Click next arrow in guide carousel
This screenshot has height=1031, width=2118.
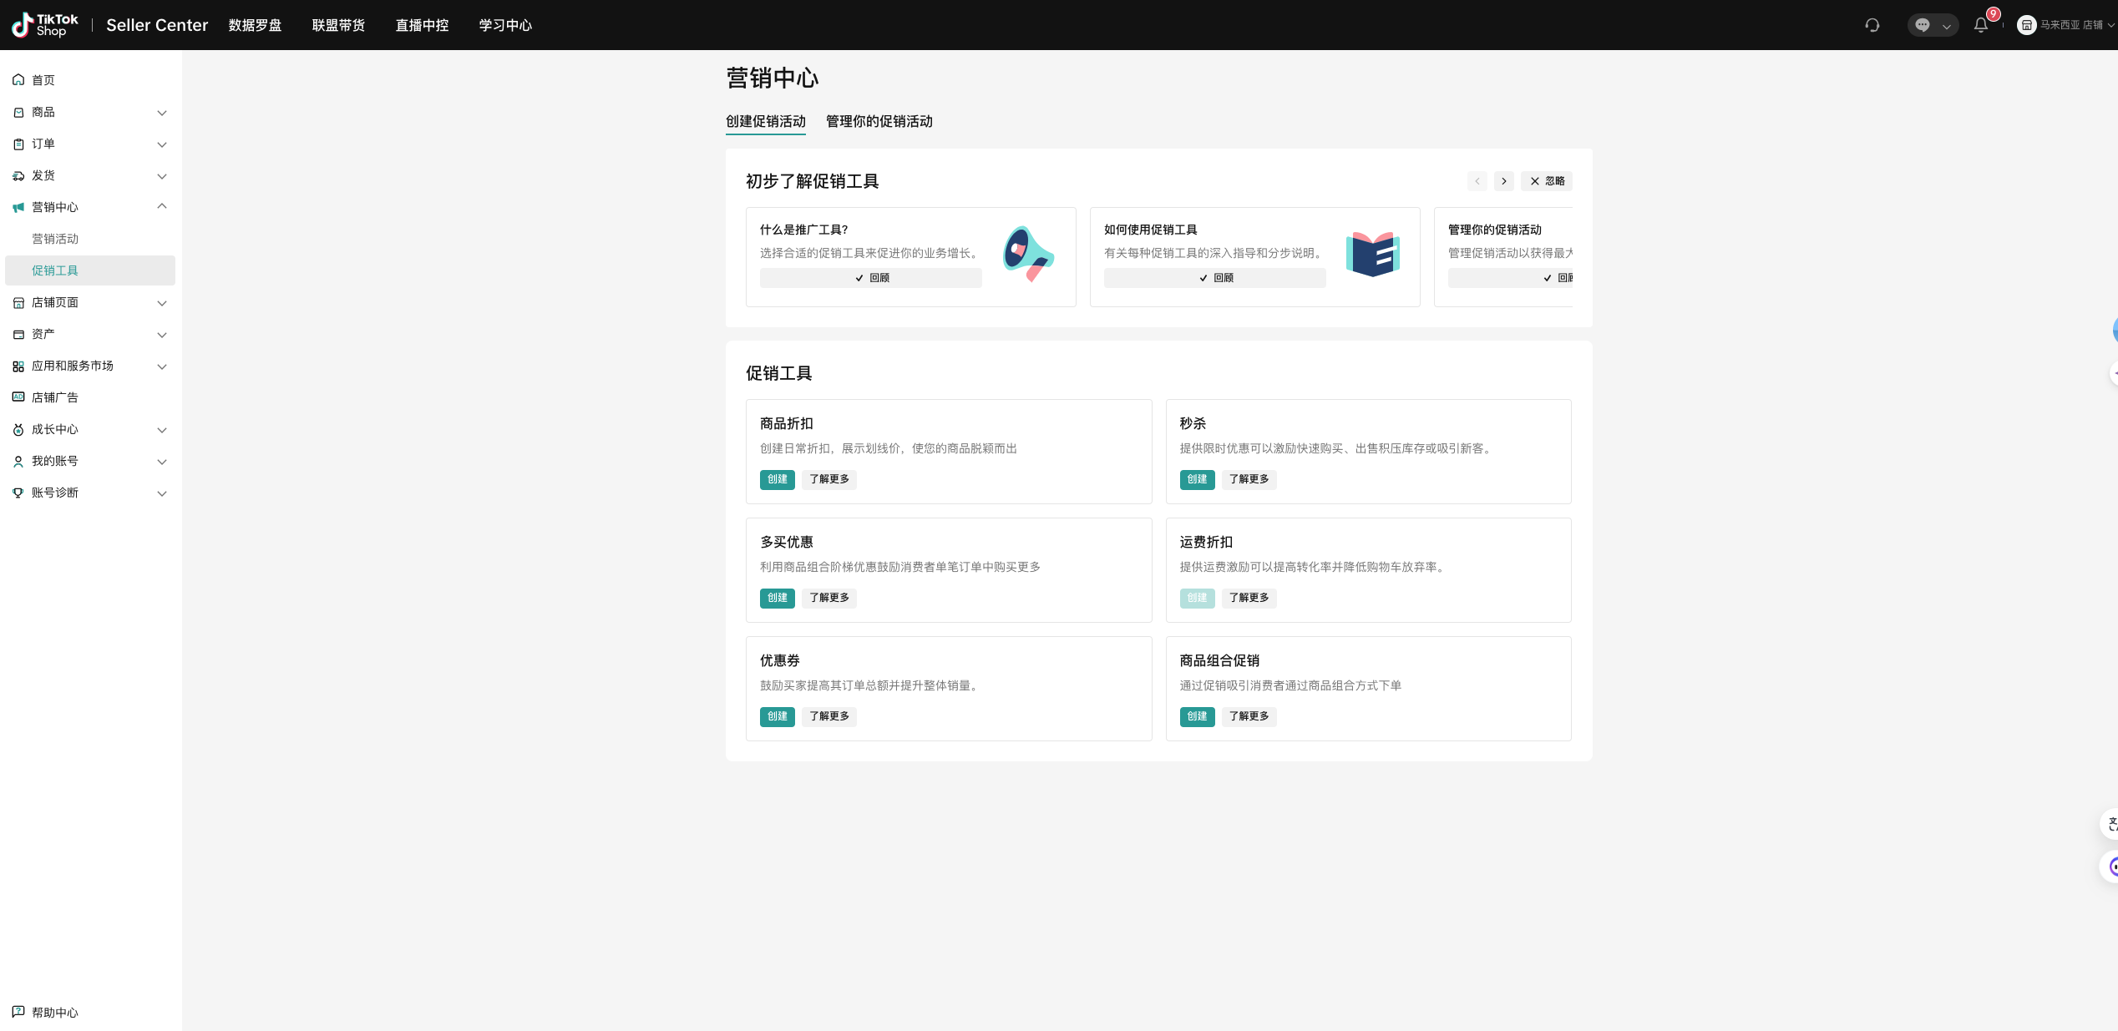pos(1503,181)
